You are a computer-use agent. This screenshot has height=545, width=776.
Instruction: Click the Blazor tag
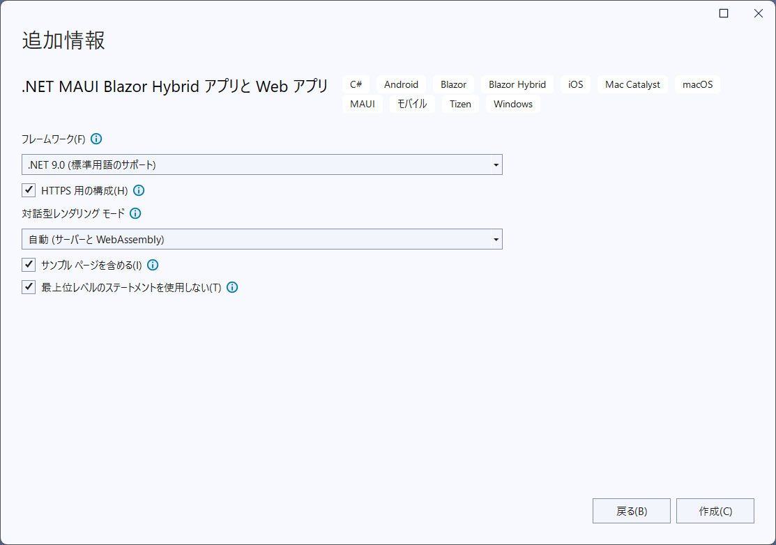pyautogui.click(x=453, y=84)
